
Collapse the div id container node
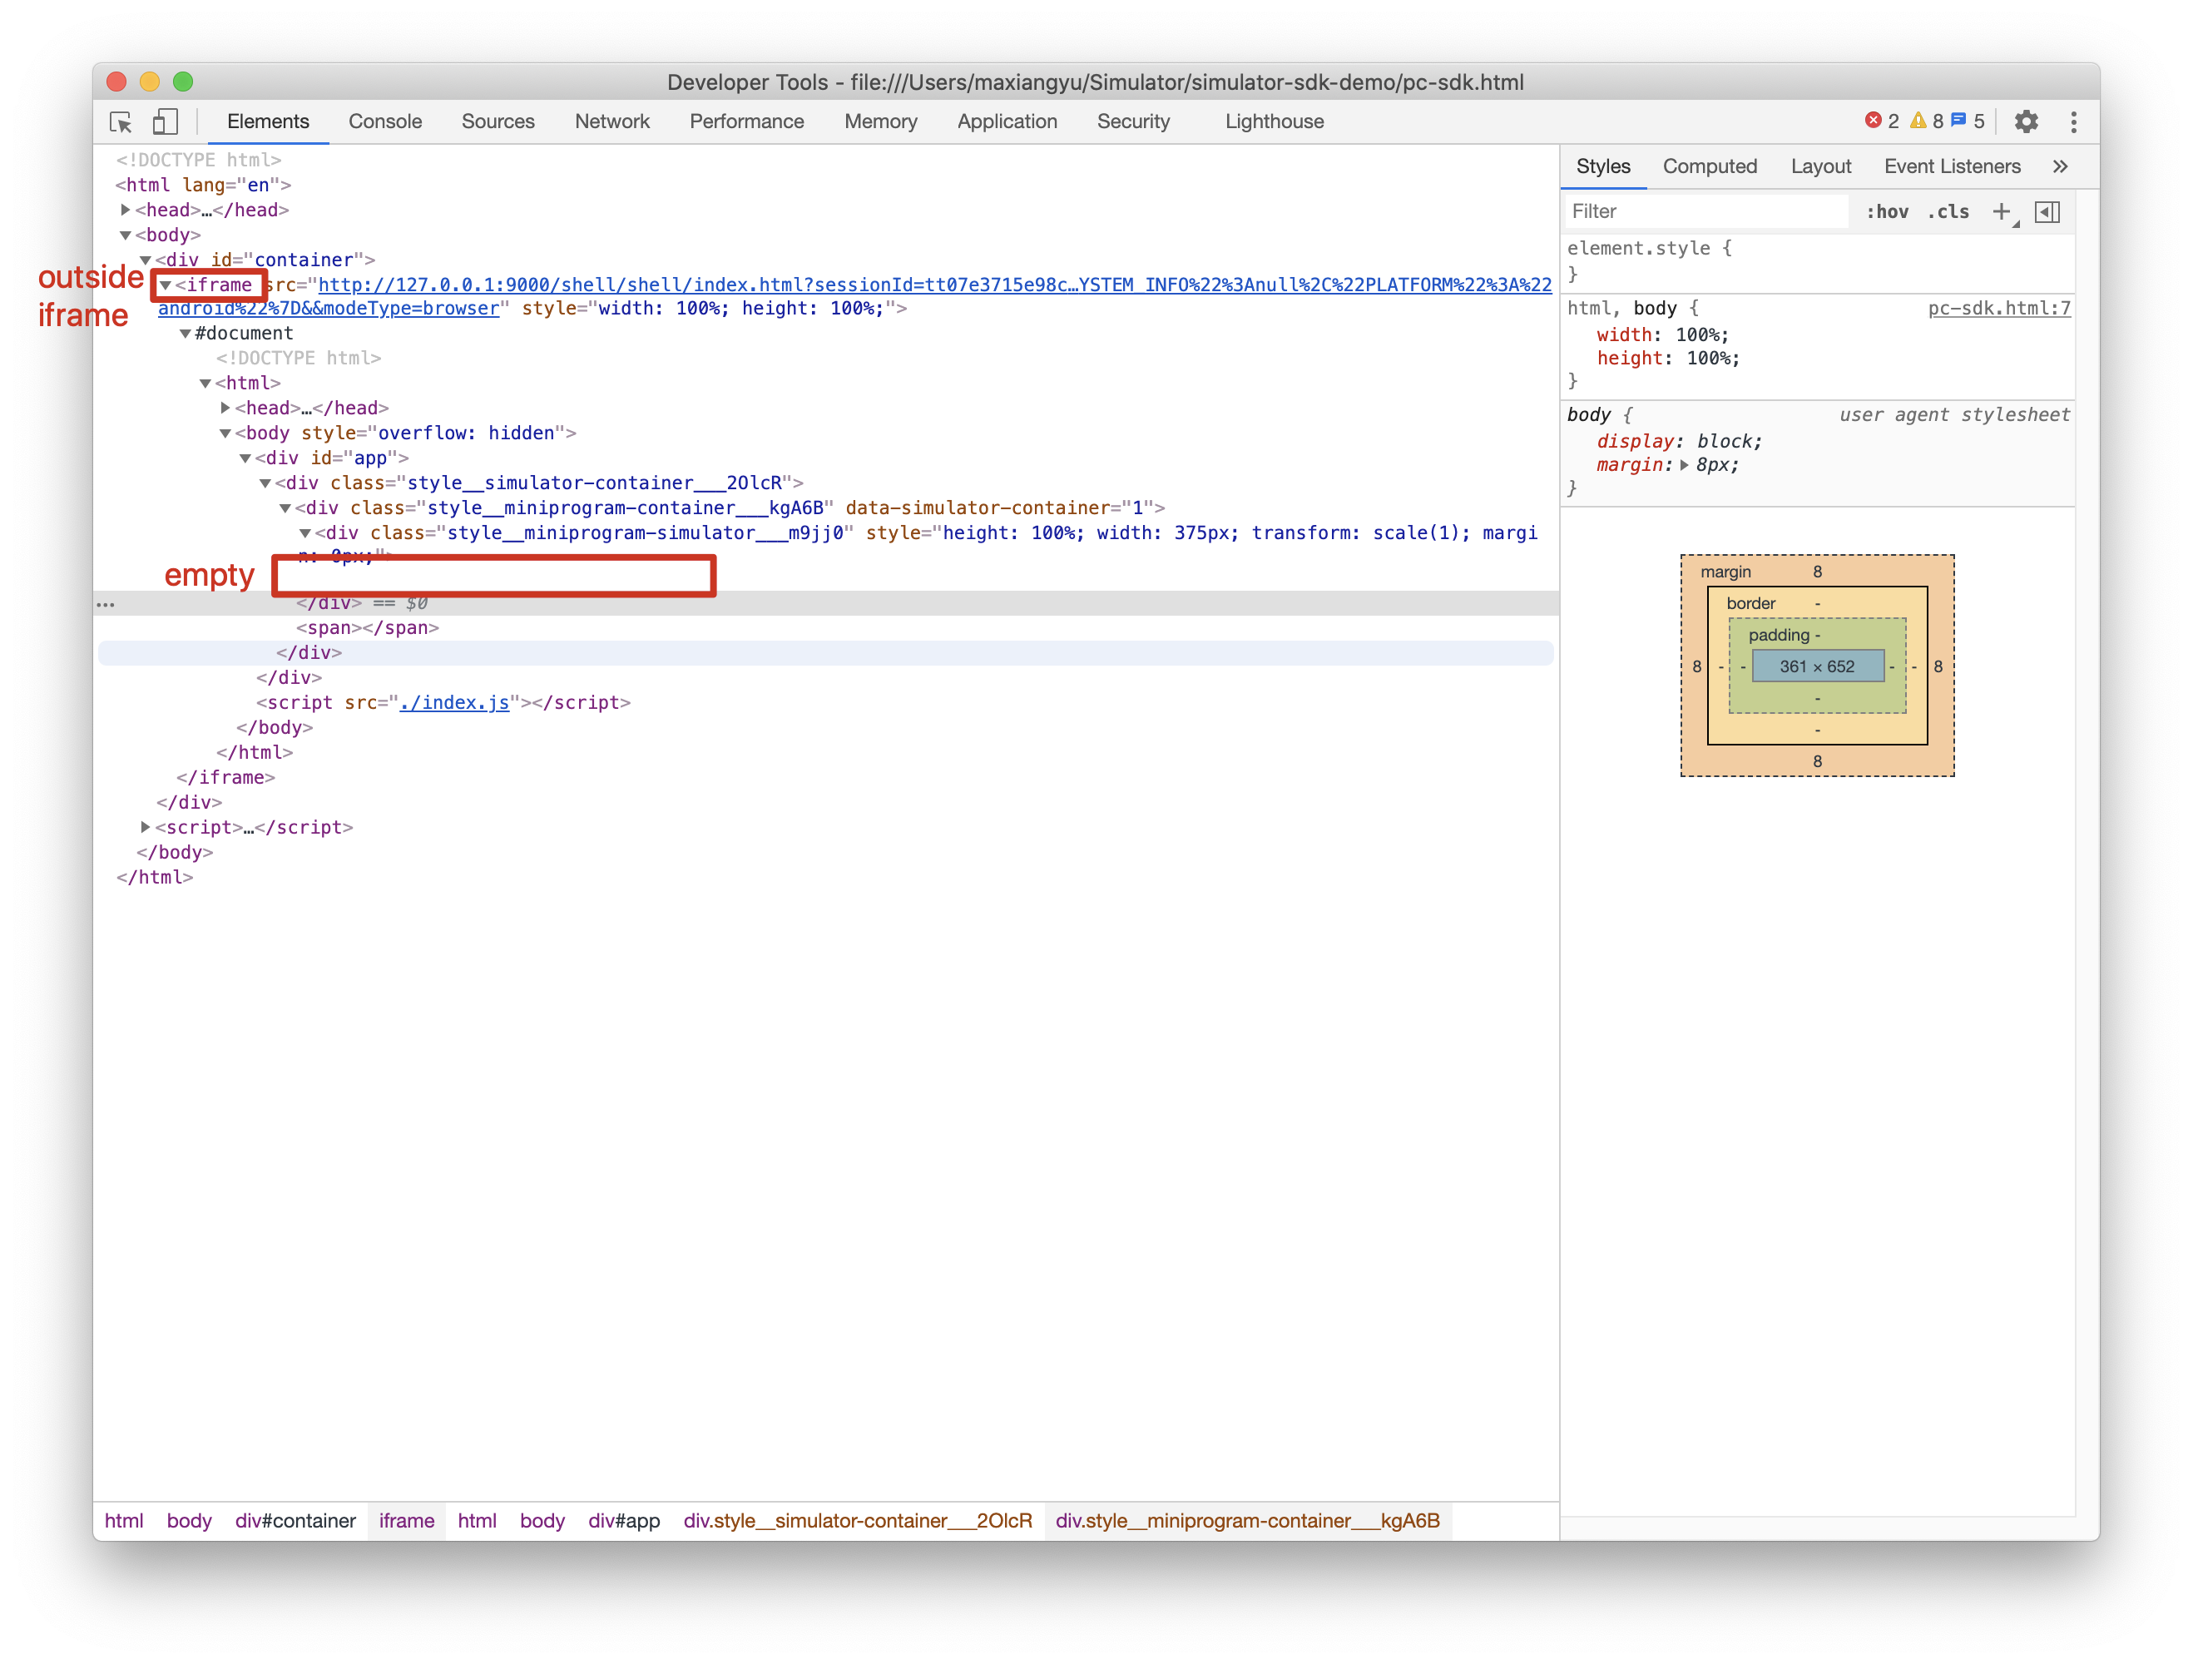(146, 260)
